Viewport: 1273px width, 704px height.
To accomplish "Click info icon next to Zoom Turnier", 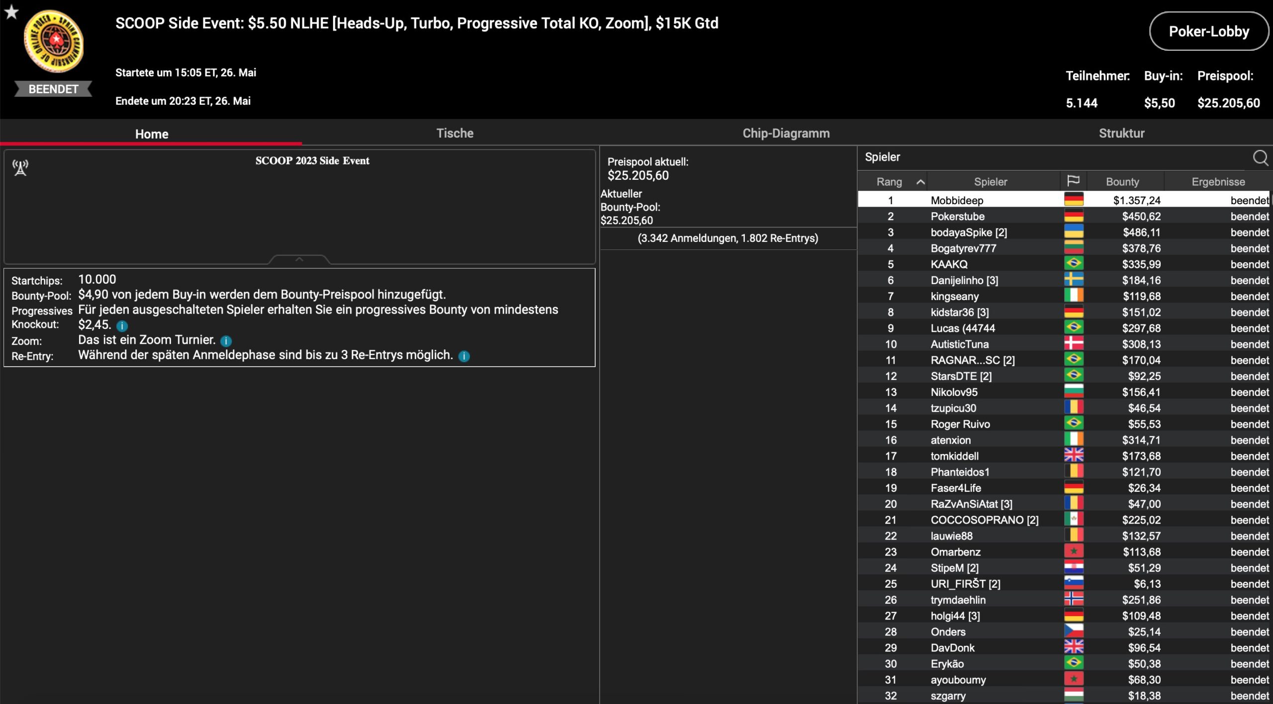I will 226,341.
